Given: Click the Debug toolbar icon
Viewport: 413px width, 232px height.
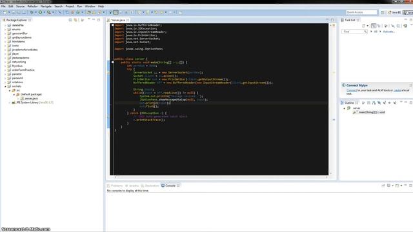Looking at the screenshot, I should click(x=32, y=12).
